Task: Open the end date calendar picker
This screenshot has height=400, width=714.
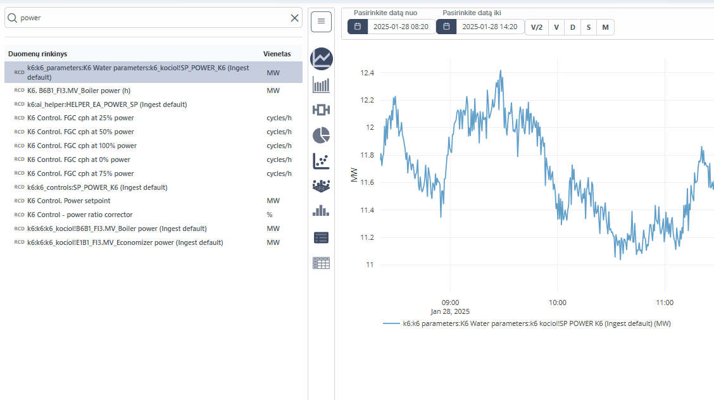Action: [x=446, y=27]
